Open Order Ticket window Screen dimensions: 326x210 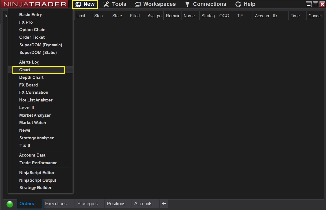point(32,37)
